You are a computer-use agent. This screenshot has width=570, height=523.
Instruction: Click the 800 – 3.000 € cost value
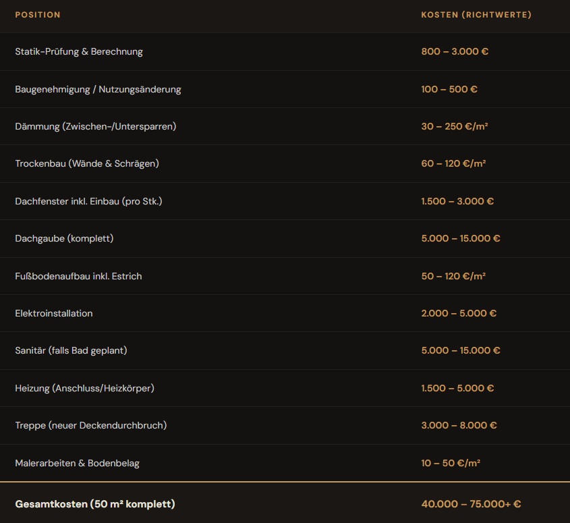455,52
